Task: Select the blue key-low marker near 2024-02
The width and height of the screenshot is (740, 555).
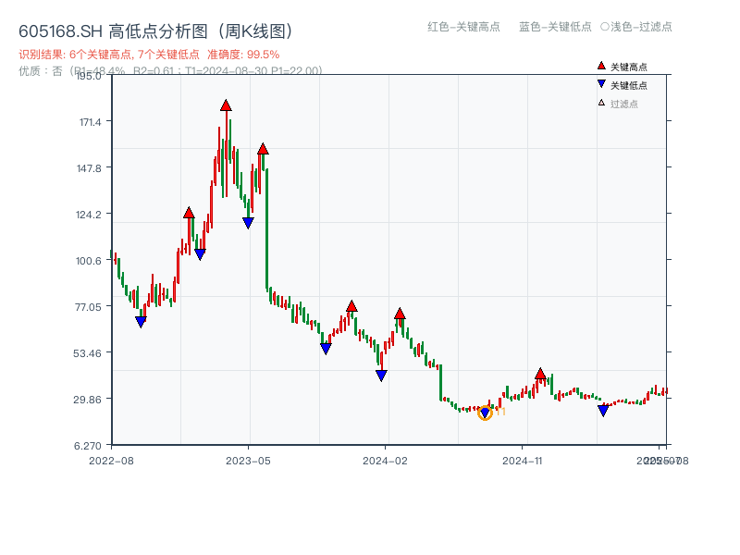Action: pos(381,374)
